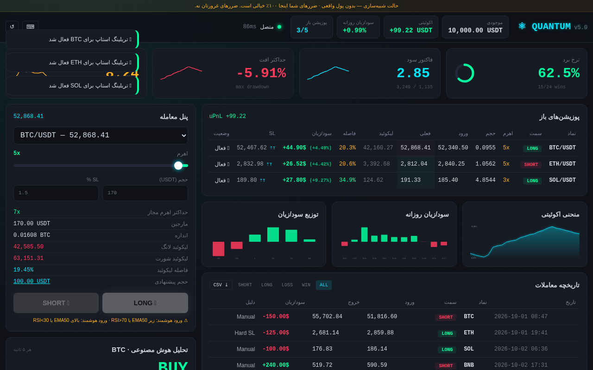Click the balance 10,000.00 USDT box
Screen dimensions: 593x370
[x=475, y=27]
